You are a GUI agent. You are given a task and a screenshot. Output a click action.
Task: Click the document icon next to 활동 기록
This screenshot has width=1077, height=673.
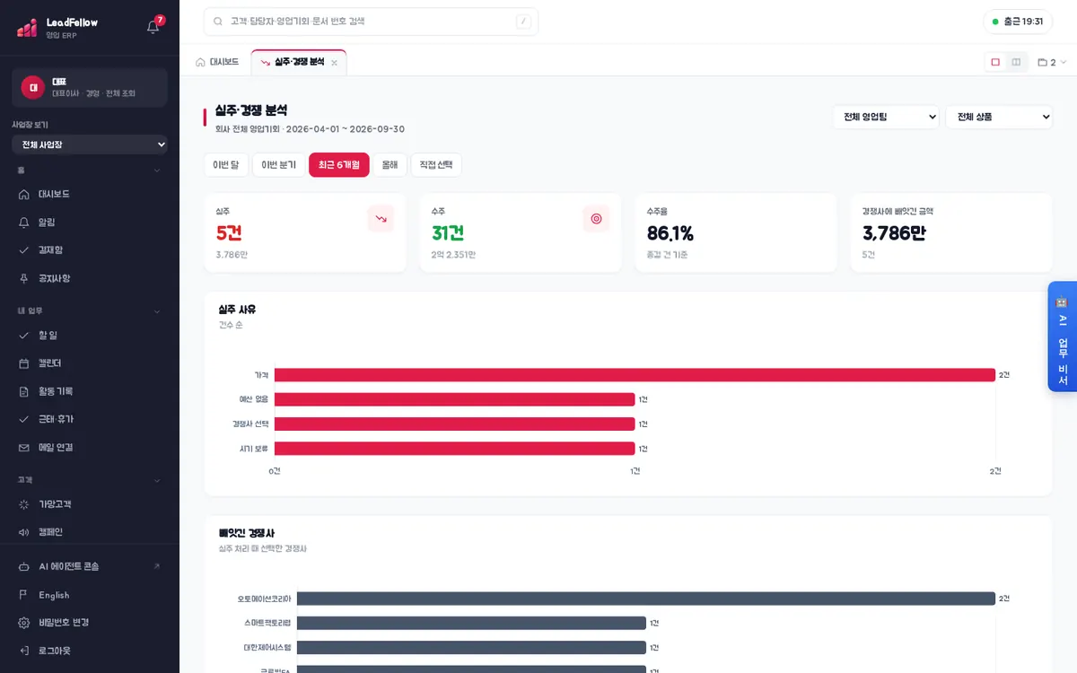[x=24, y=391]
